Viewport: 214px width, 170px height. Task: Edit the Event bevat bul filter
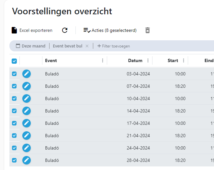68,46
